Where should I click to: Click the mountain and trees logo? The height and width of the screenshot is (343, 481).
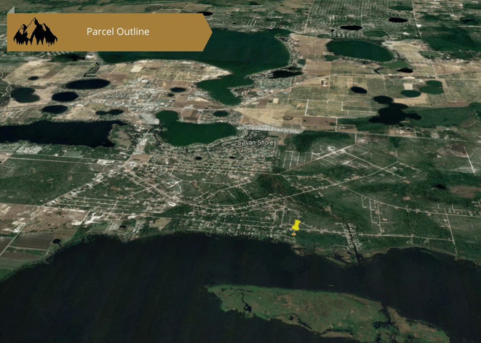click(35, 32)
